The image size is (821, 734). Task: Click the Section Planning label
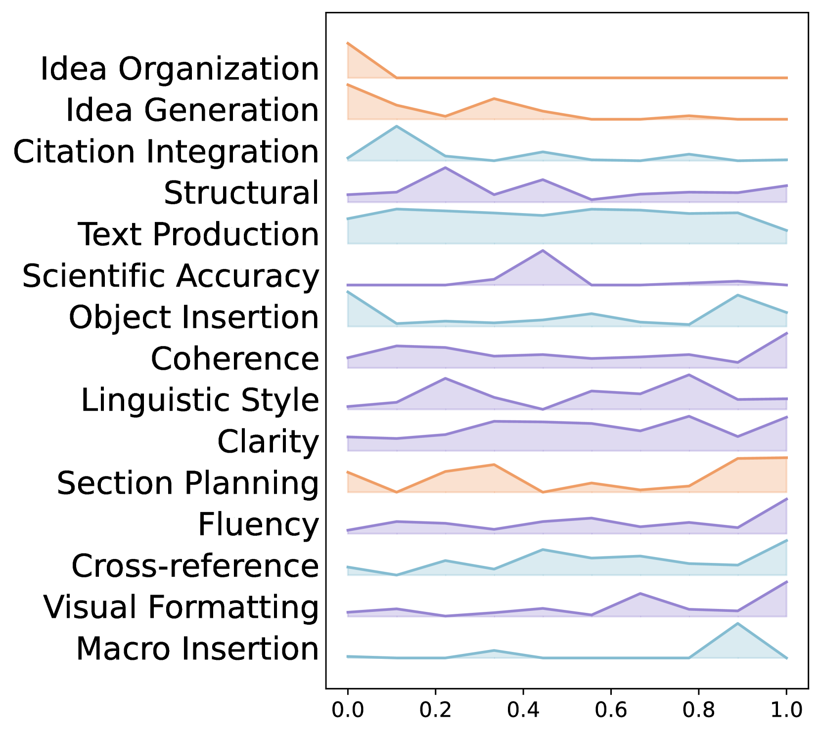click(x=188, y=483)
